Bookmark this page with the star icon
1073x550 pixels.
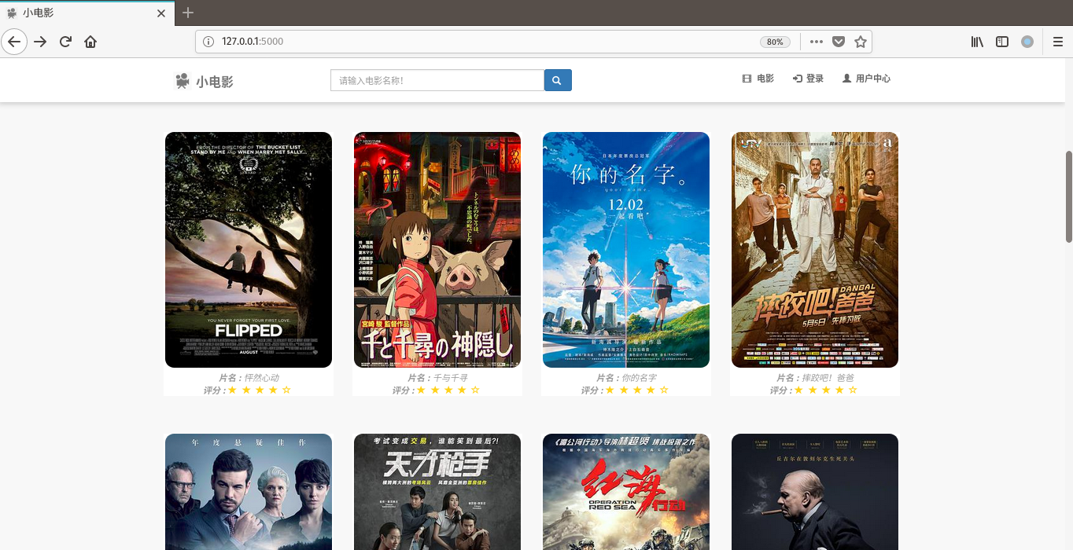861,42
